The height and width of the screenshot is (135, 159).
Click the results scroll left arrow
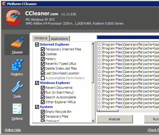98,111
